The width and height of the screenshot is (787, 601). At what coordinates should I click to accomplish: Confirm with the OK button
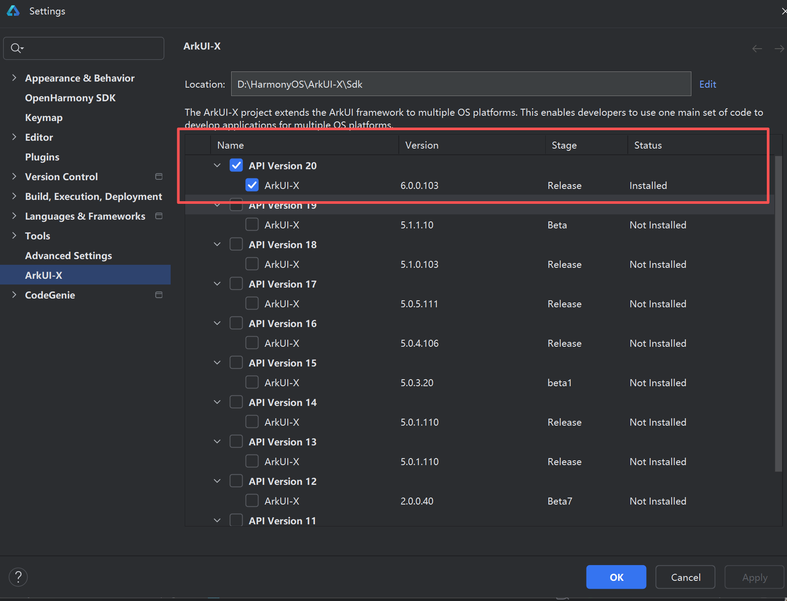tap(616, 577)
